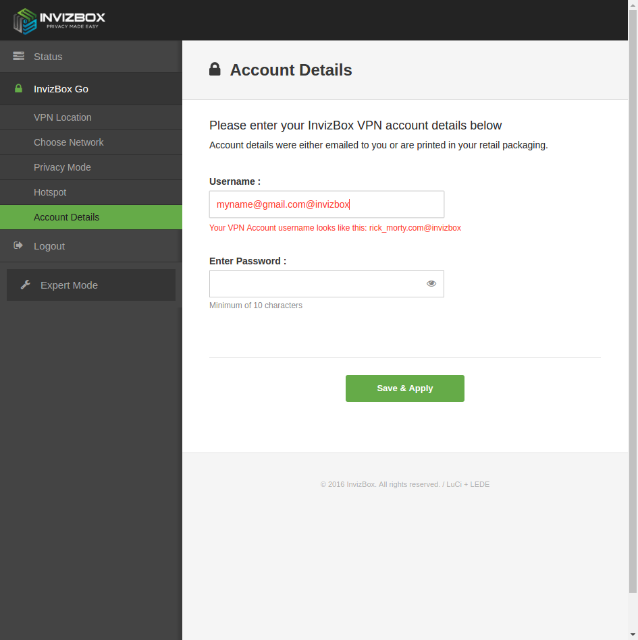638x640 pixels.
Task: Open the Hotspot settings page
Action: coord(50,192)
